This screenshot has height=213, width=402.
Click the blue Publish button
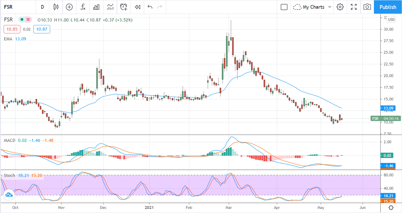[x=388, y=7]
